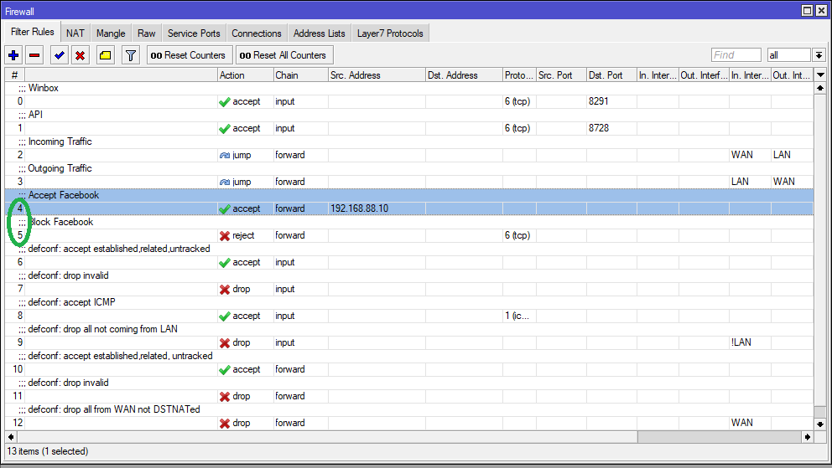Select the 'API' comment row

coord(408,115)
